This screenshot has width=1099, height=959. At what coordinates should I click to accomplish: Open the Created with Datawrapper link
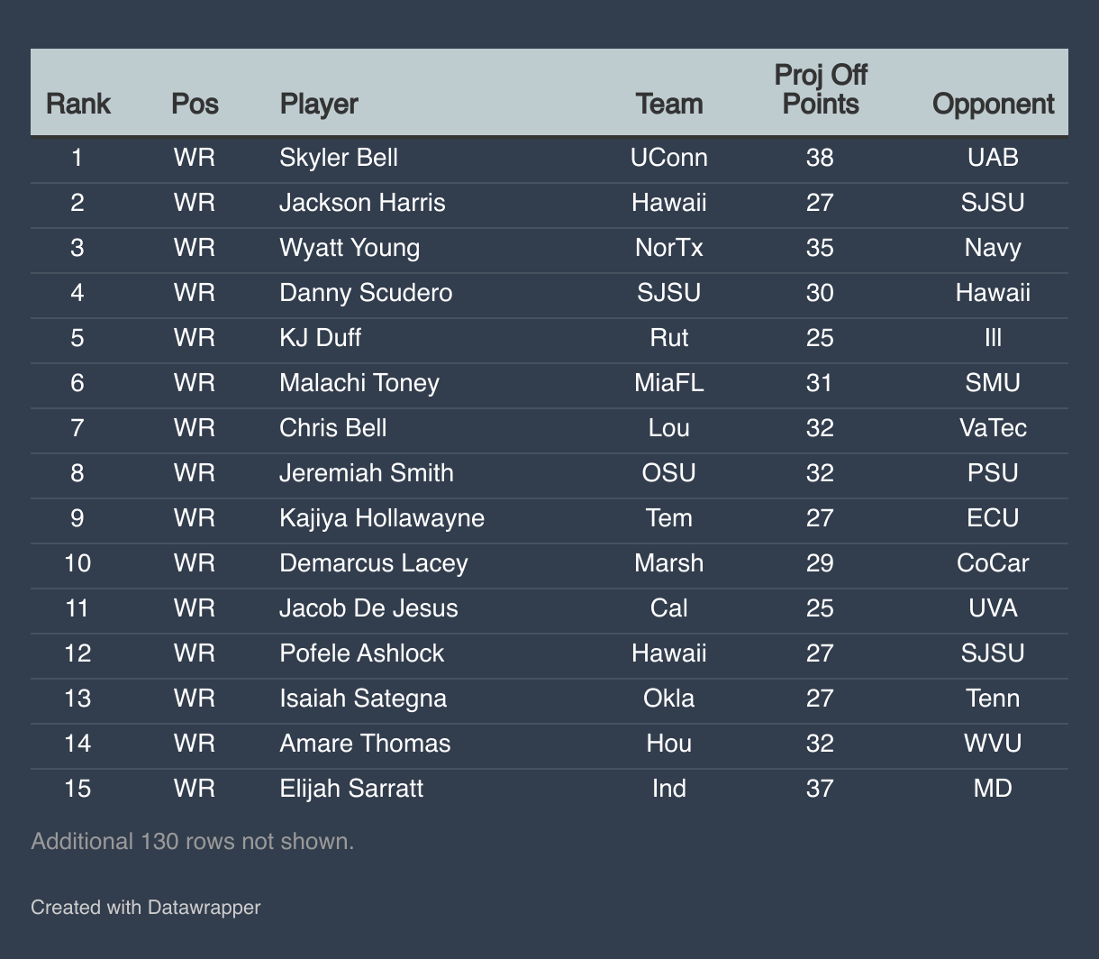coord(146,907)
